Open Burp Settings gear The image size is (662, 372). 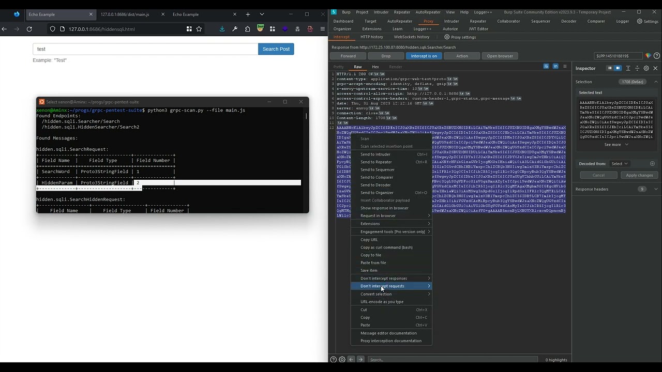(x=647, y=21)
